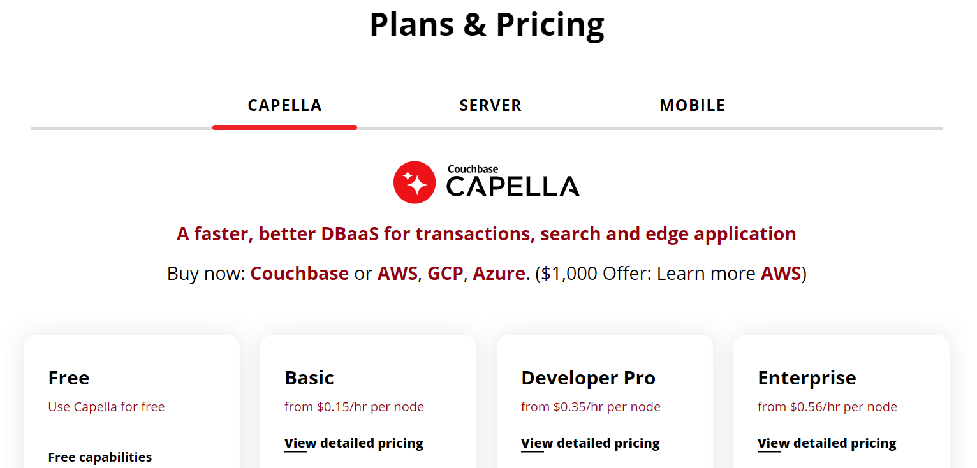This screenshot has height=468, width=977.
Task: Open the AWS purchase link
Action: 397,273
